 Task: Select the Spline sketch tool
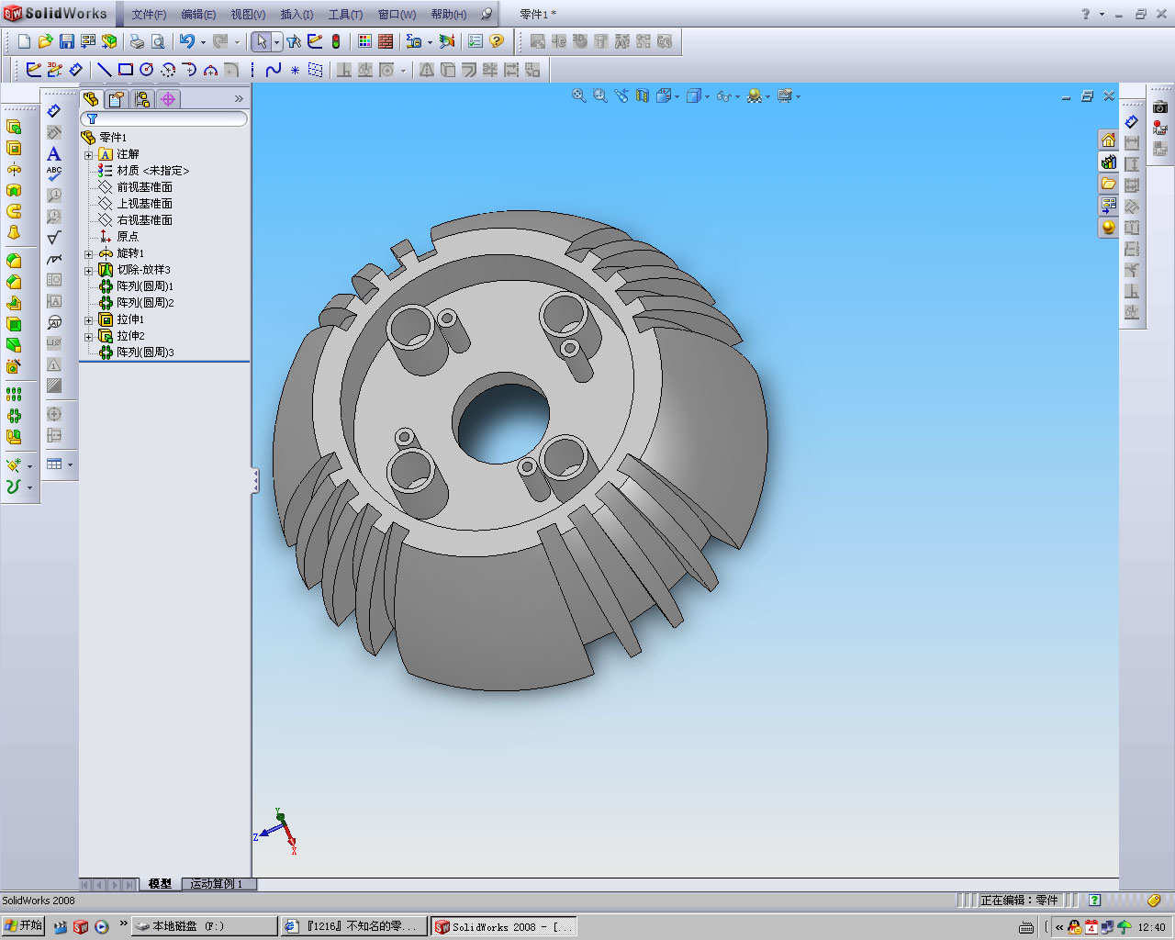click(273, 70)
